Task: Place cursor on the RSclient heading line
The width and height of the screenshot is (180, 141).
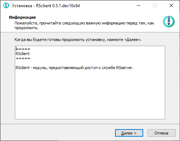Action: pyautogui.click(x=22, y=54)
